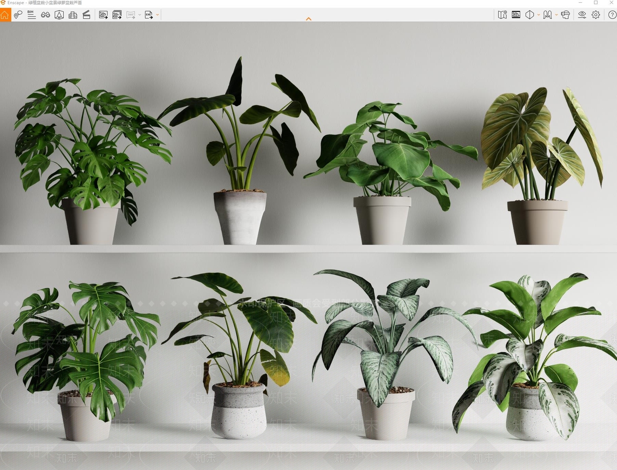Open visual settings eye icon
The image size is (617, 470).
click(582, 15)
